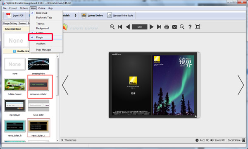
Task: Click Manage Online Books button
Action: pos(121,15)
